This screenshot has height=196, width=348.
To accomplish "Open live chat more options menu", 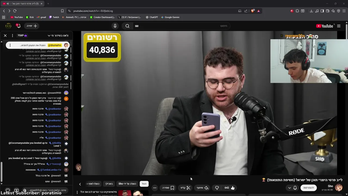I will click(x=12, y=36).
